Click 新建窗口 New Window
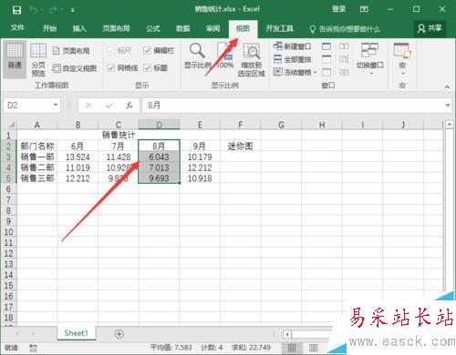 coord(292,46)
